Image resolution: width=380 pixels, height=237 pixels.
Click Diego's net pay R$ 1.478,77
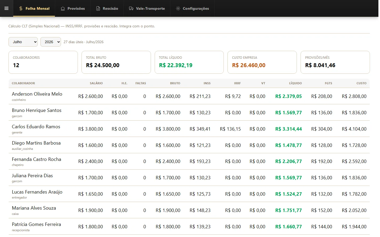pyautogui.click(x=288, y=145)
